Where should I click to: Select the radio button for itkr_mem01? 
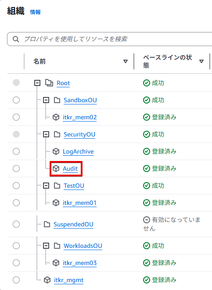click(x=16, y=203)
